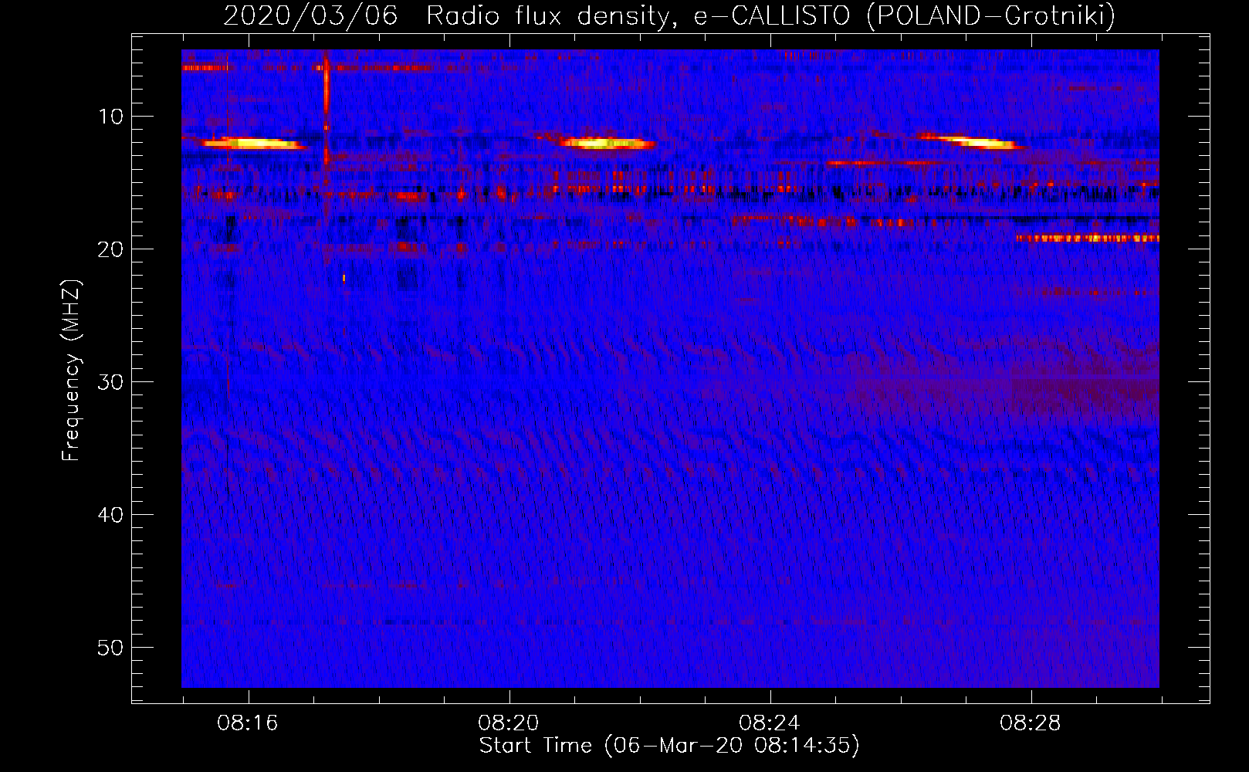
Task: Click the 08:16 time tick label
Action: (x=247, y=723)
